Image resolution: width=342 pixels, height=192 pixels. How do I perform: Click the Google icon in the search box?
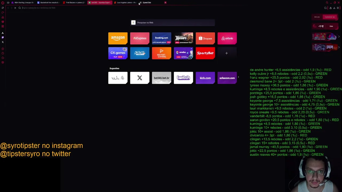(133, 23)
